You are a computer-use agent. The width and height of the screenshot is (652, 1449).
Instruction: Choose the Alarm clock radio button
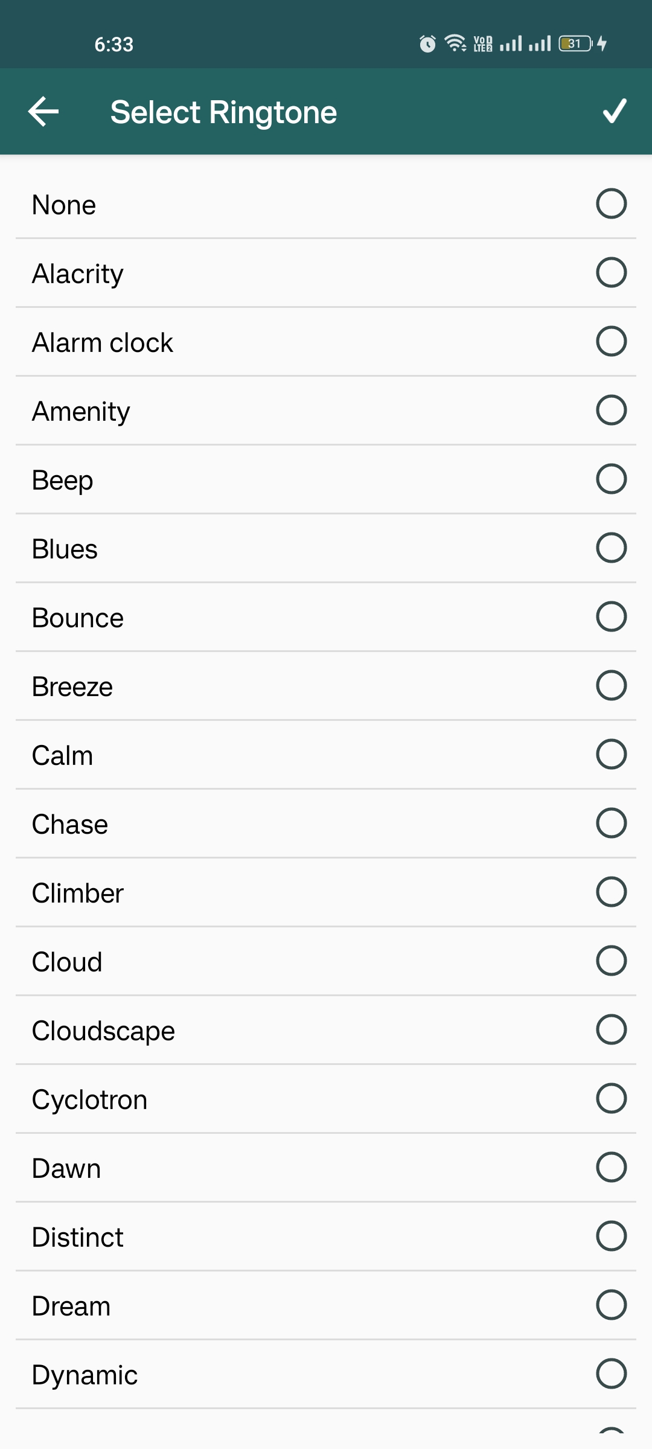pos(611,341)
